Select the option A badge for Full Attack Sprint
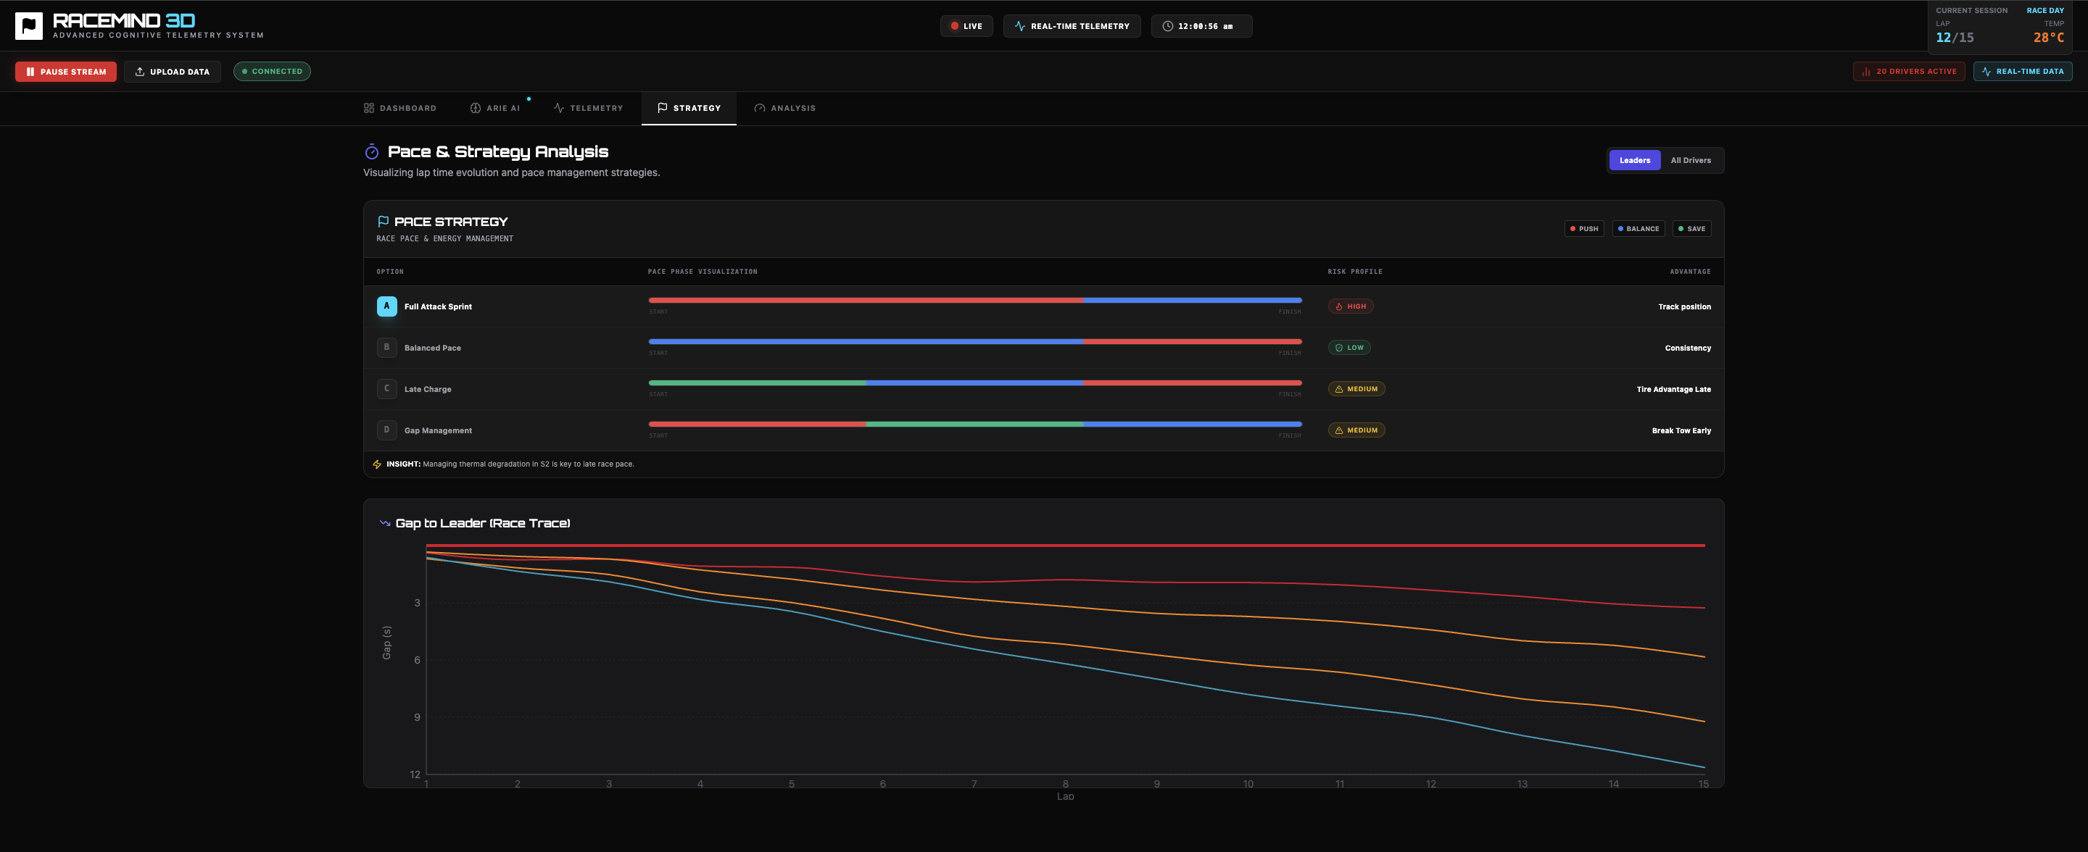Viewport: 2088px width, 852px height. 386,306
